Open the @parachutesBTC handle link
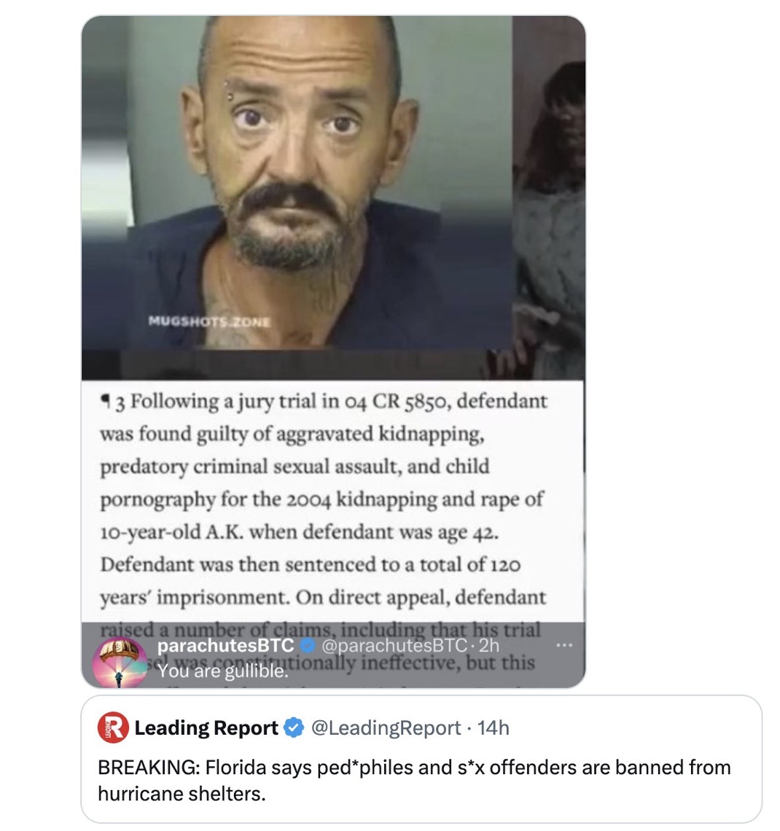Screen dimensions: 780x831 coord(394,646)
